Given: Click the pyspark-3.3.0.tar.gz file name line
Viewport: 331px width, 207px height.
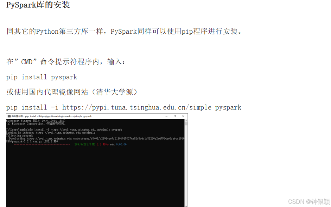Looking at the screenshot, I should (x=32, y=141).
